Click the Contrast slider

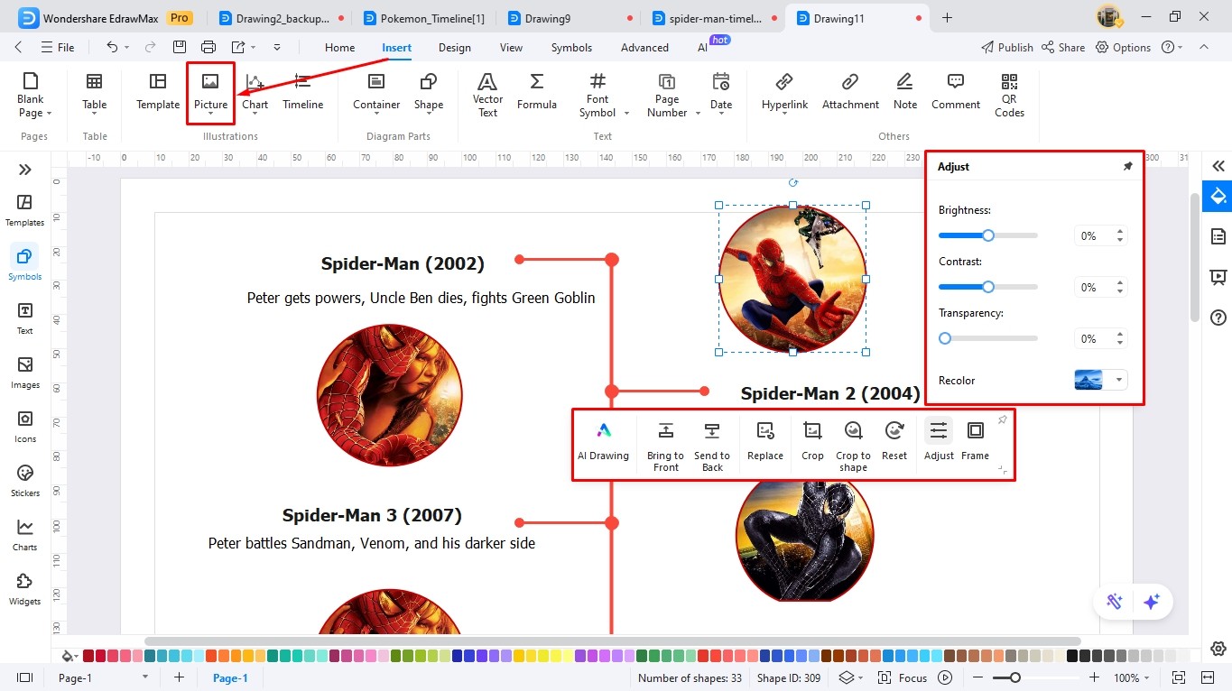coord(988,287)
